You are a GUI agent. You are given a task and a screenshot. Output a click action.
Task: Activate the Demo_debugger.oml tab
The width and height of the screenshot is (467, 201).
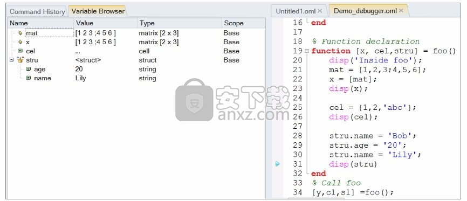click(365, 11)
